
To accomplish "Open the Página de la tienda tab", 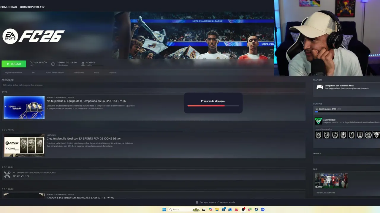I will tap(13, 72).
